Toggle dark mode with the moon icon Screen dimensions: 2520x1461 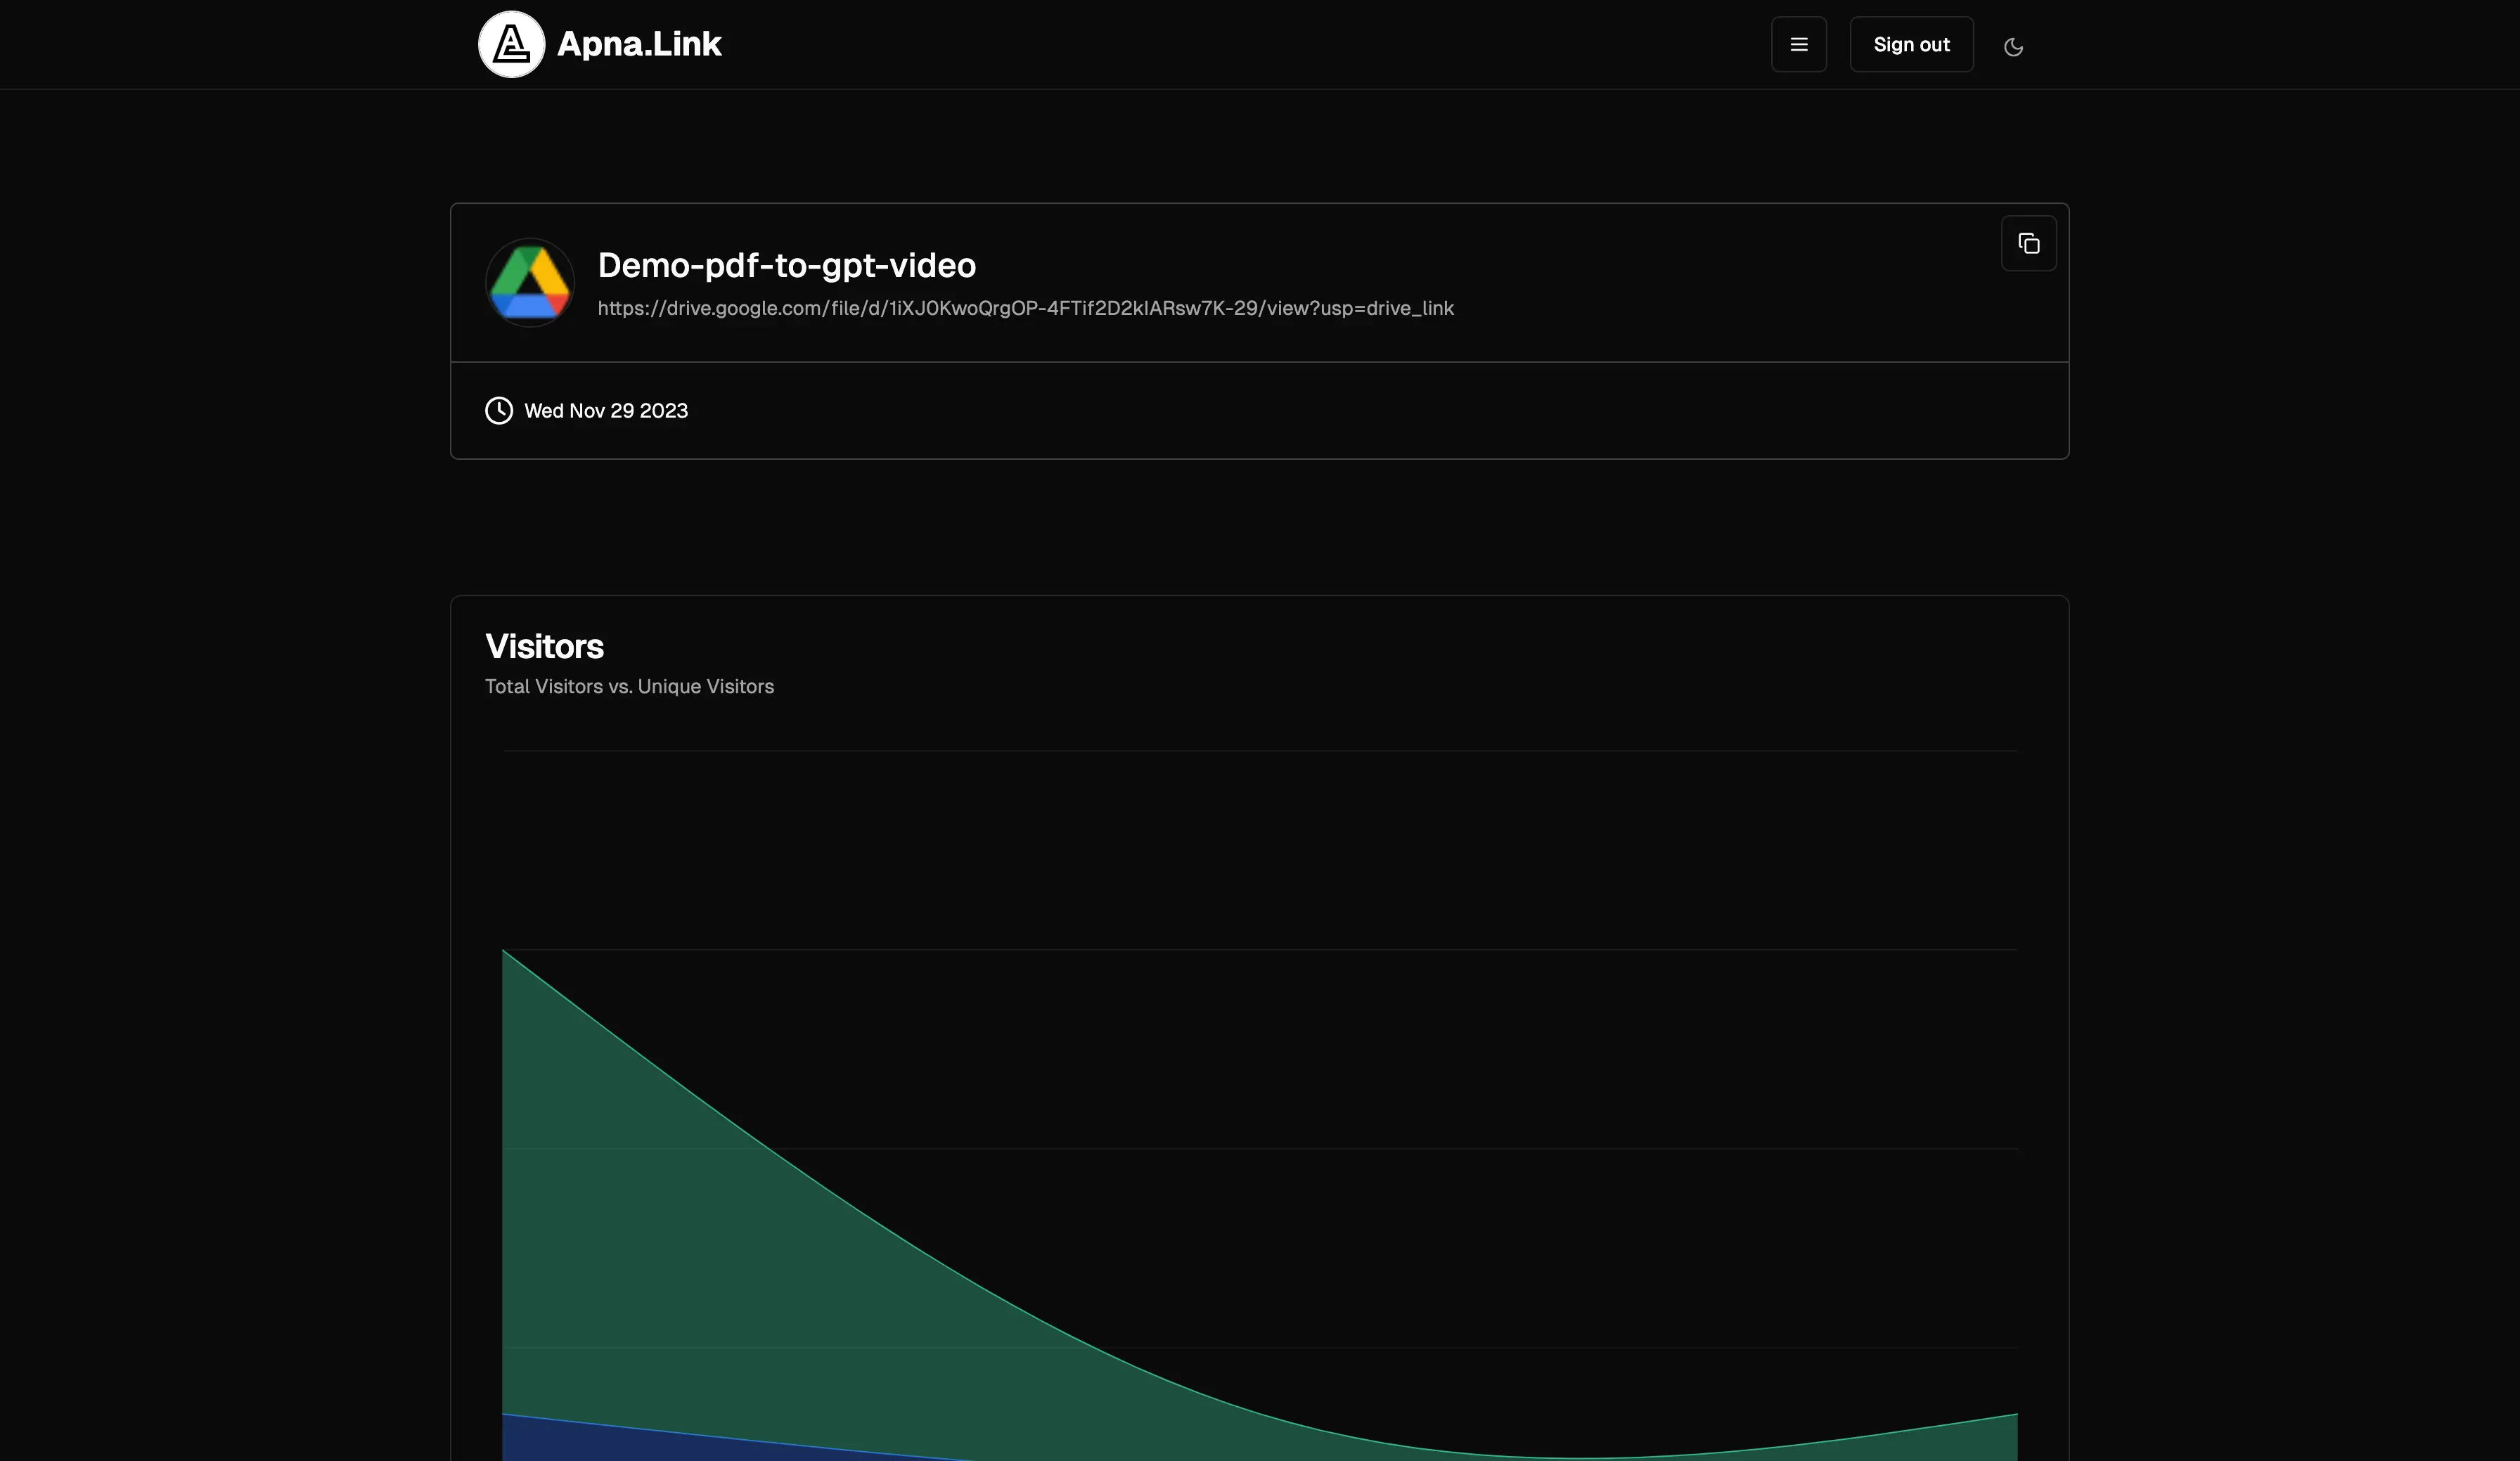click(x=2013, y=47)
